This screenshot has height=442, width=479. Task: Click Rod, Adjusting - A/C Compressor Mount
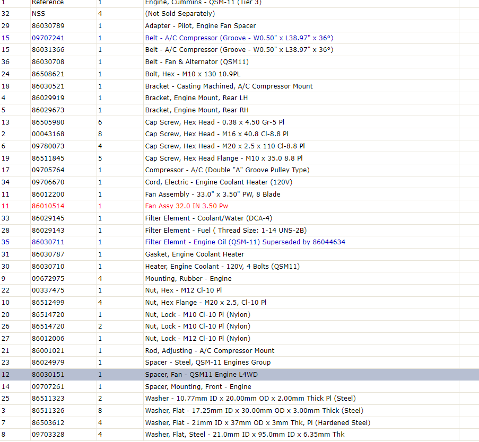(x=210, y=351)
